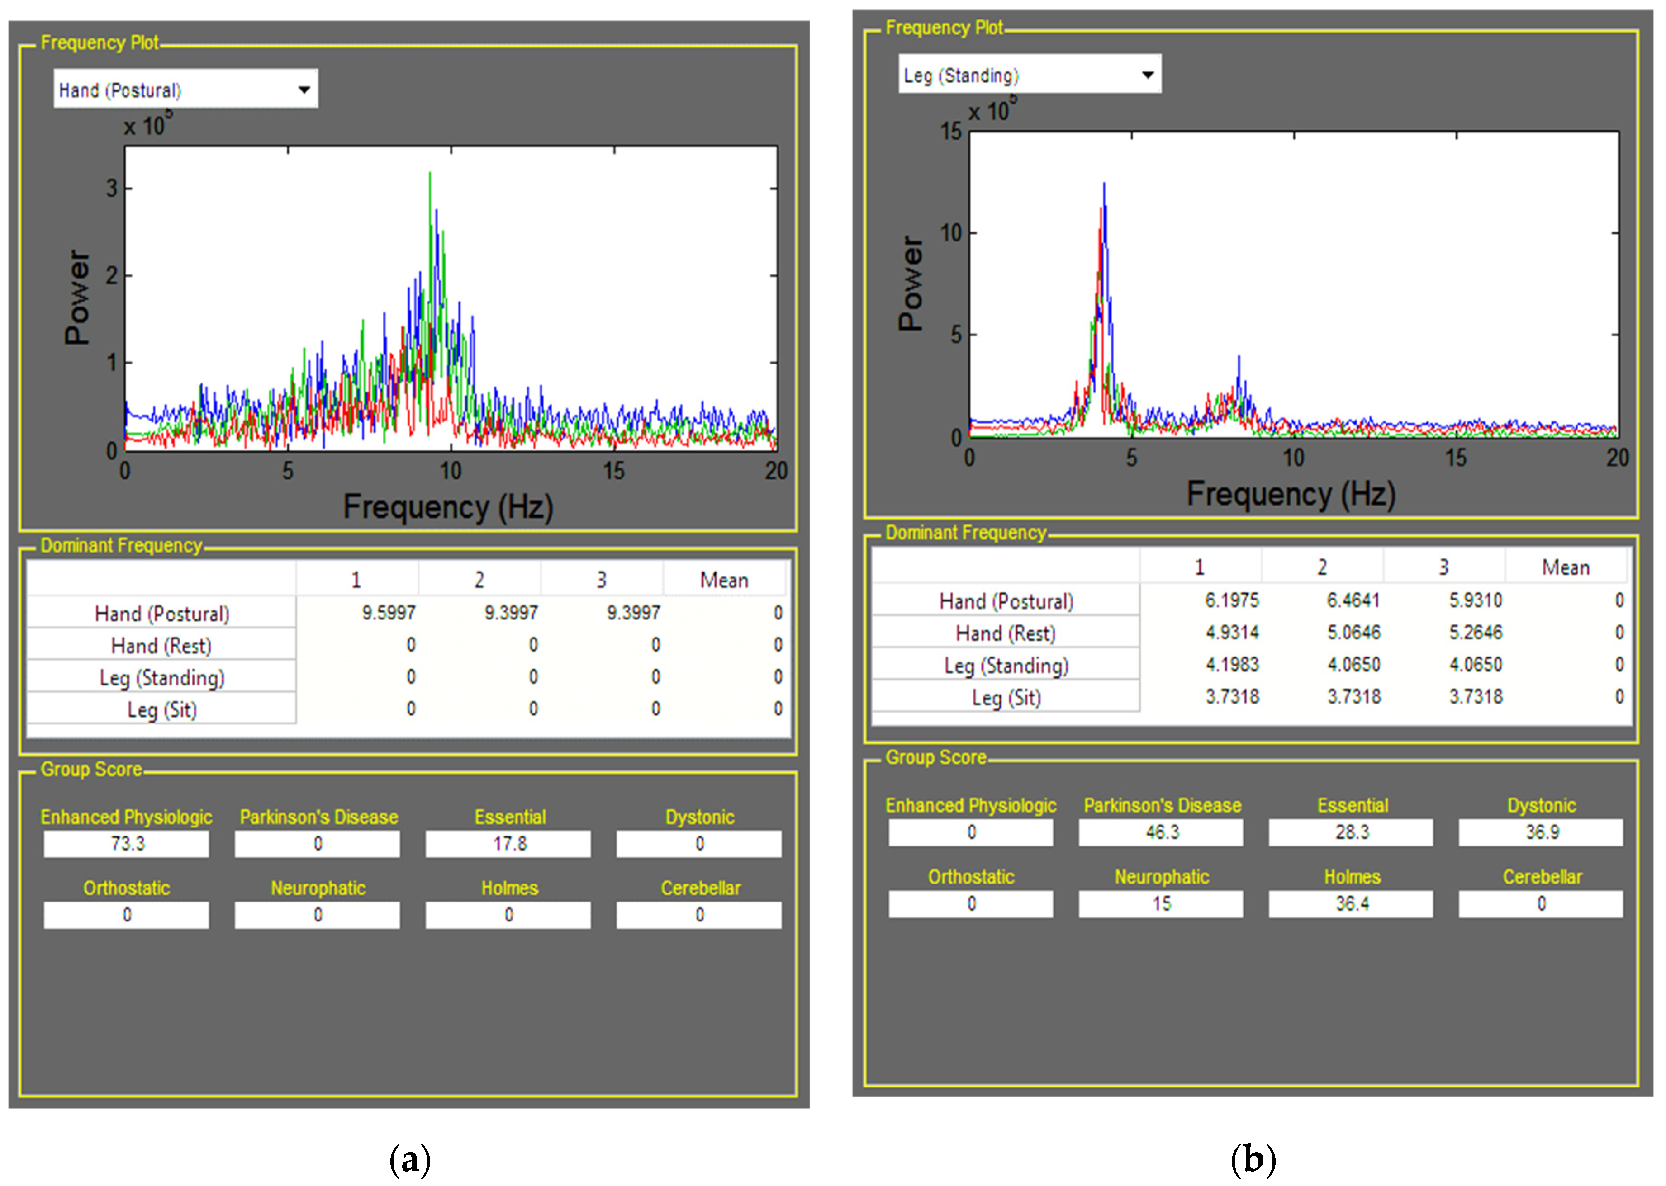Click Mean column header in left table

[723, 580]
